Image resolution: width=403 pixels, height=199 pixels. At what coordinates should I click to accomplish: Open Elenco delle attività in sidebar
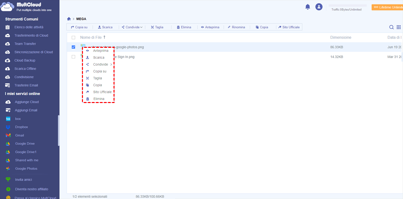pos(29,27)
